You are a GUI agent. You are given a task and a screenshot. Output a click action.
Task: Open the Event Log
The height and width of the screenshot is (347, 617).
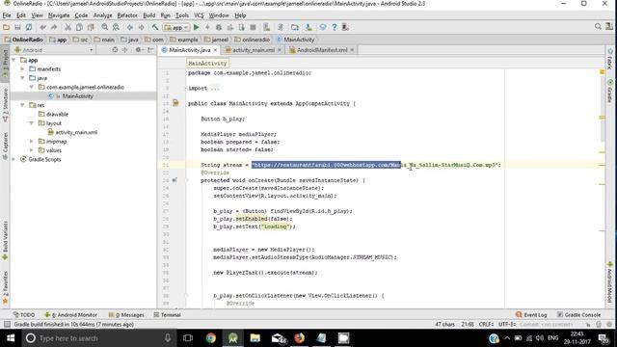(x=531, y=315)
